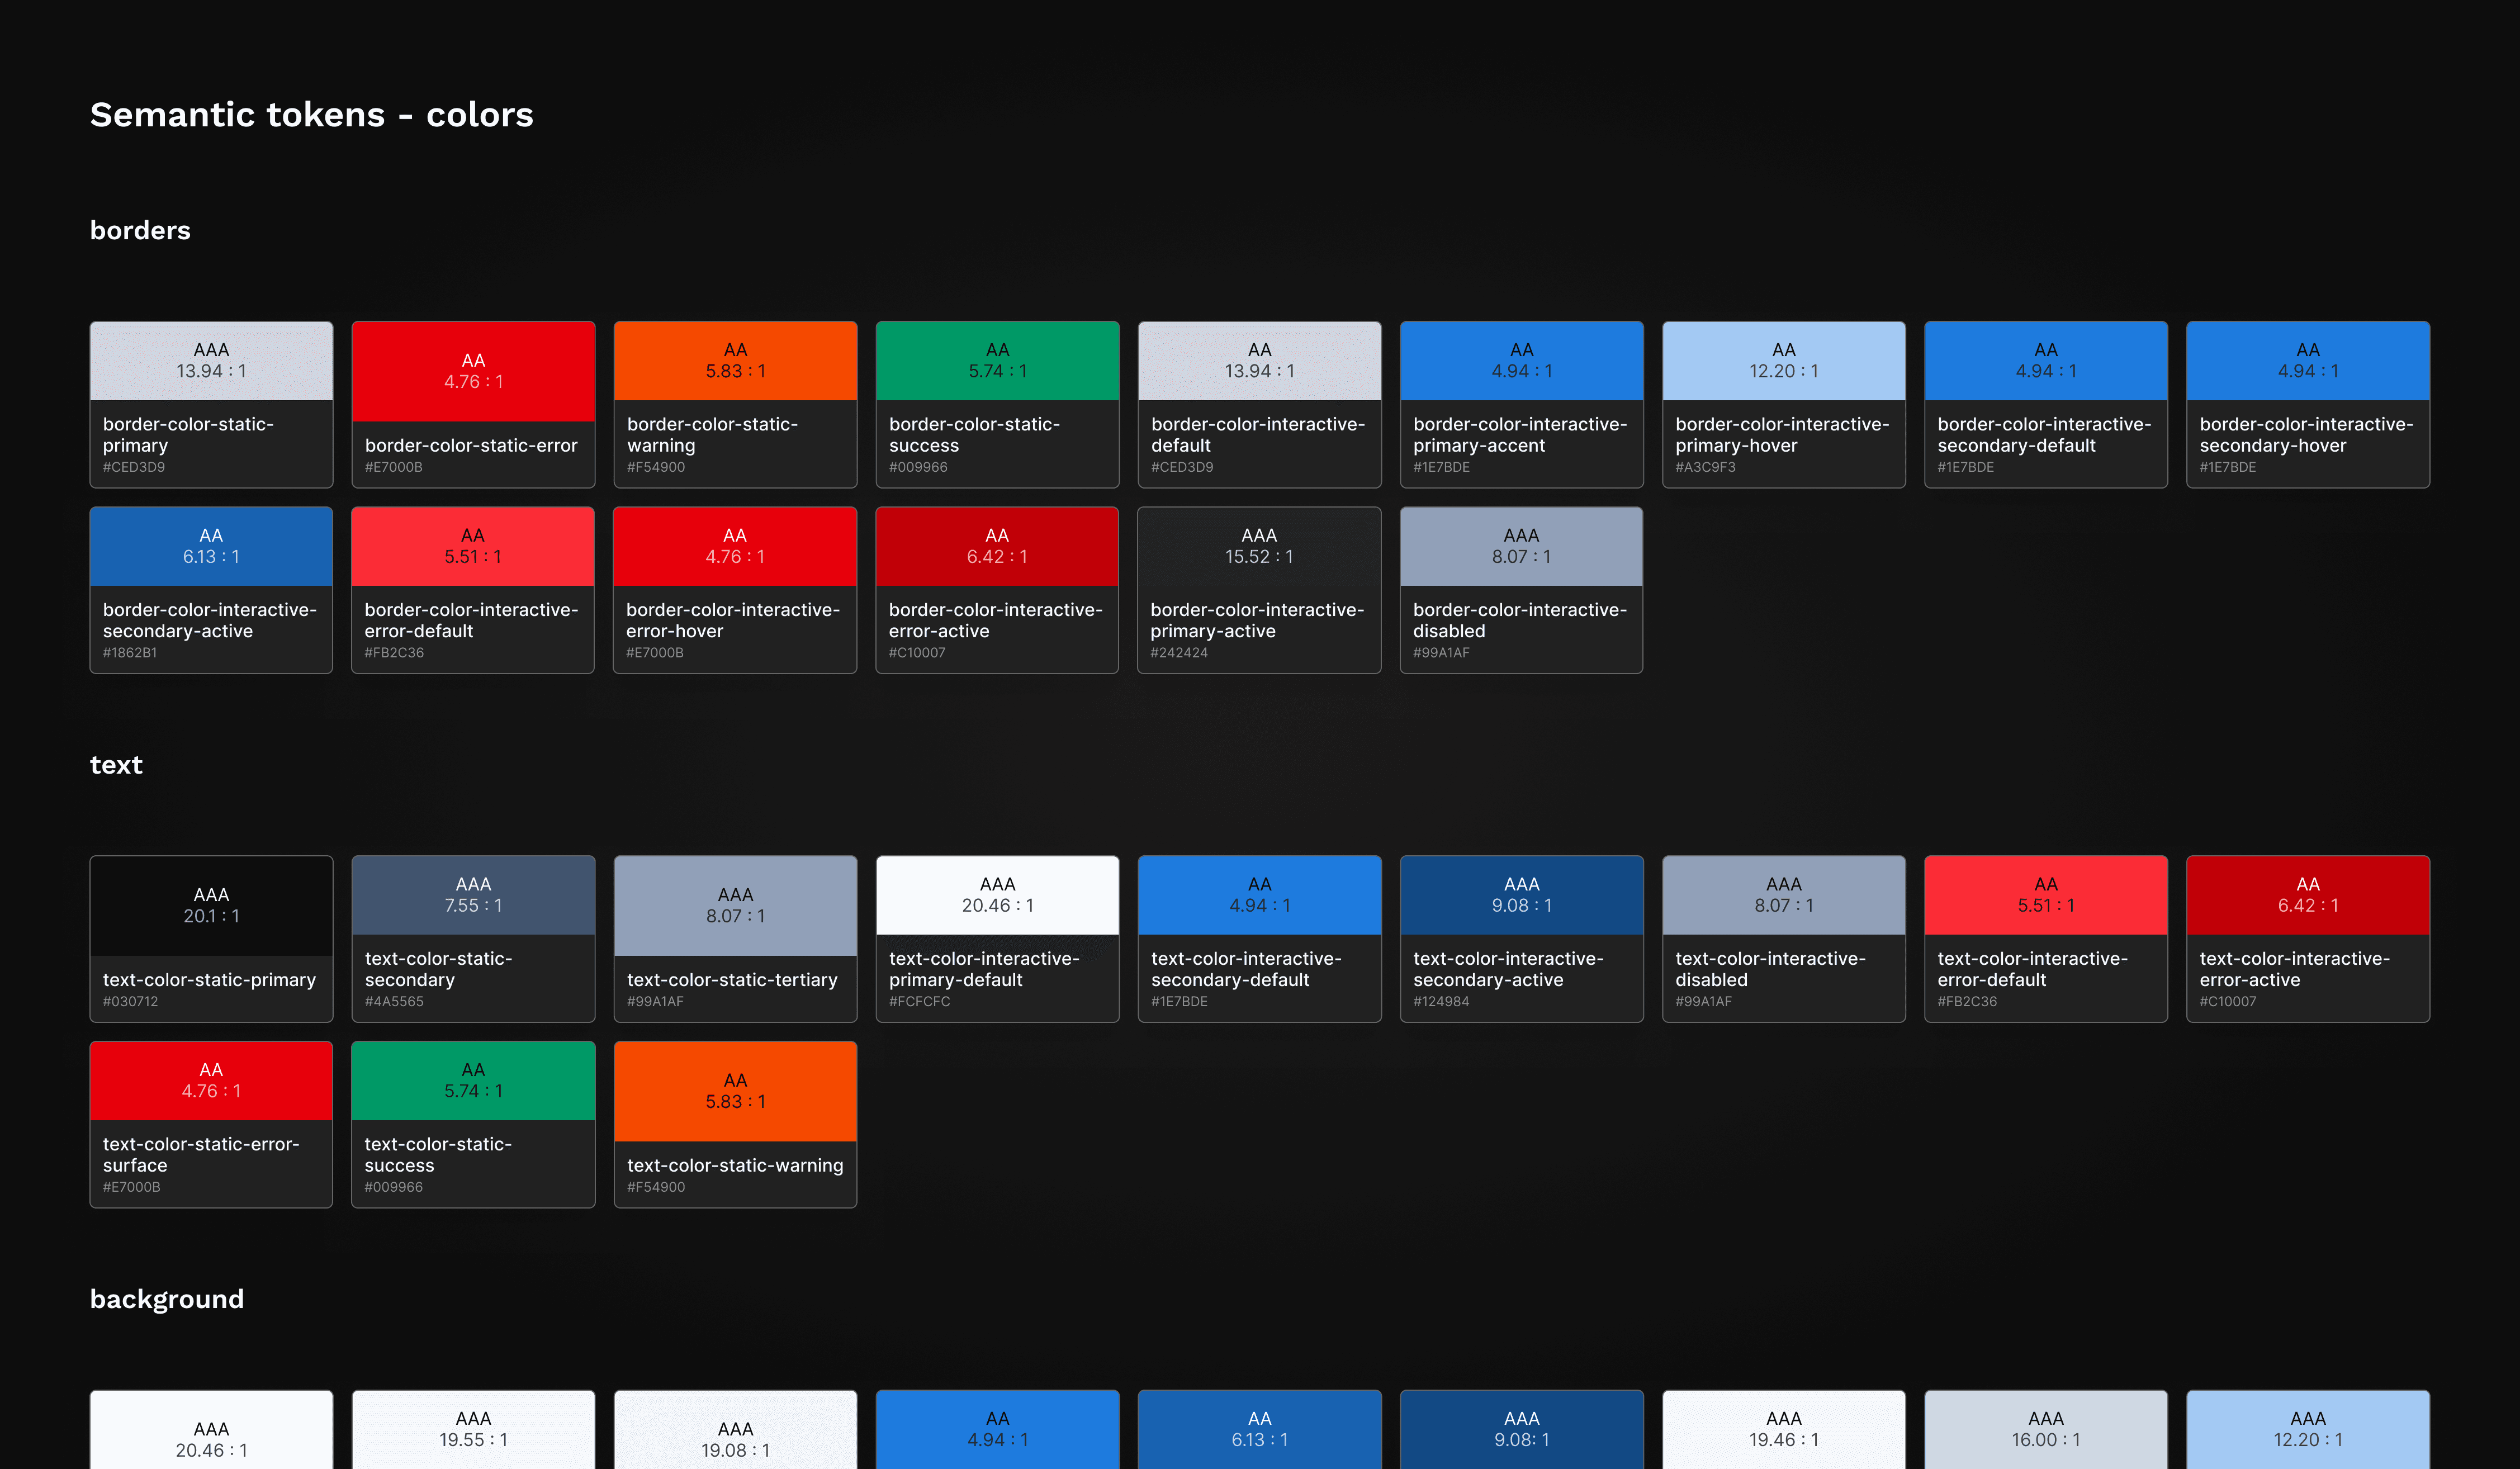
Task: Click the borders section heading
Action: (x=140, y=230)
